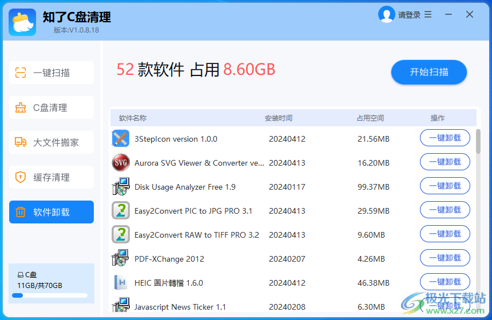This screenshot has height=320, width=492.
Task: Click the user avatar icon
Action: 386,14
